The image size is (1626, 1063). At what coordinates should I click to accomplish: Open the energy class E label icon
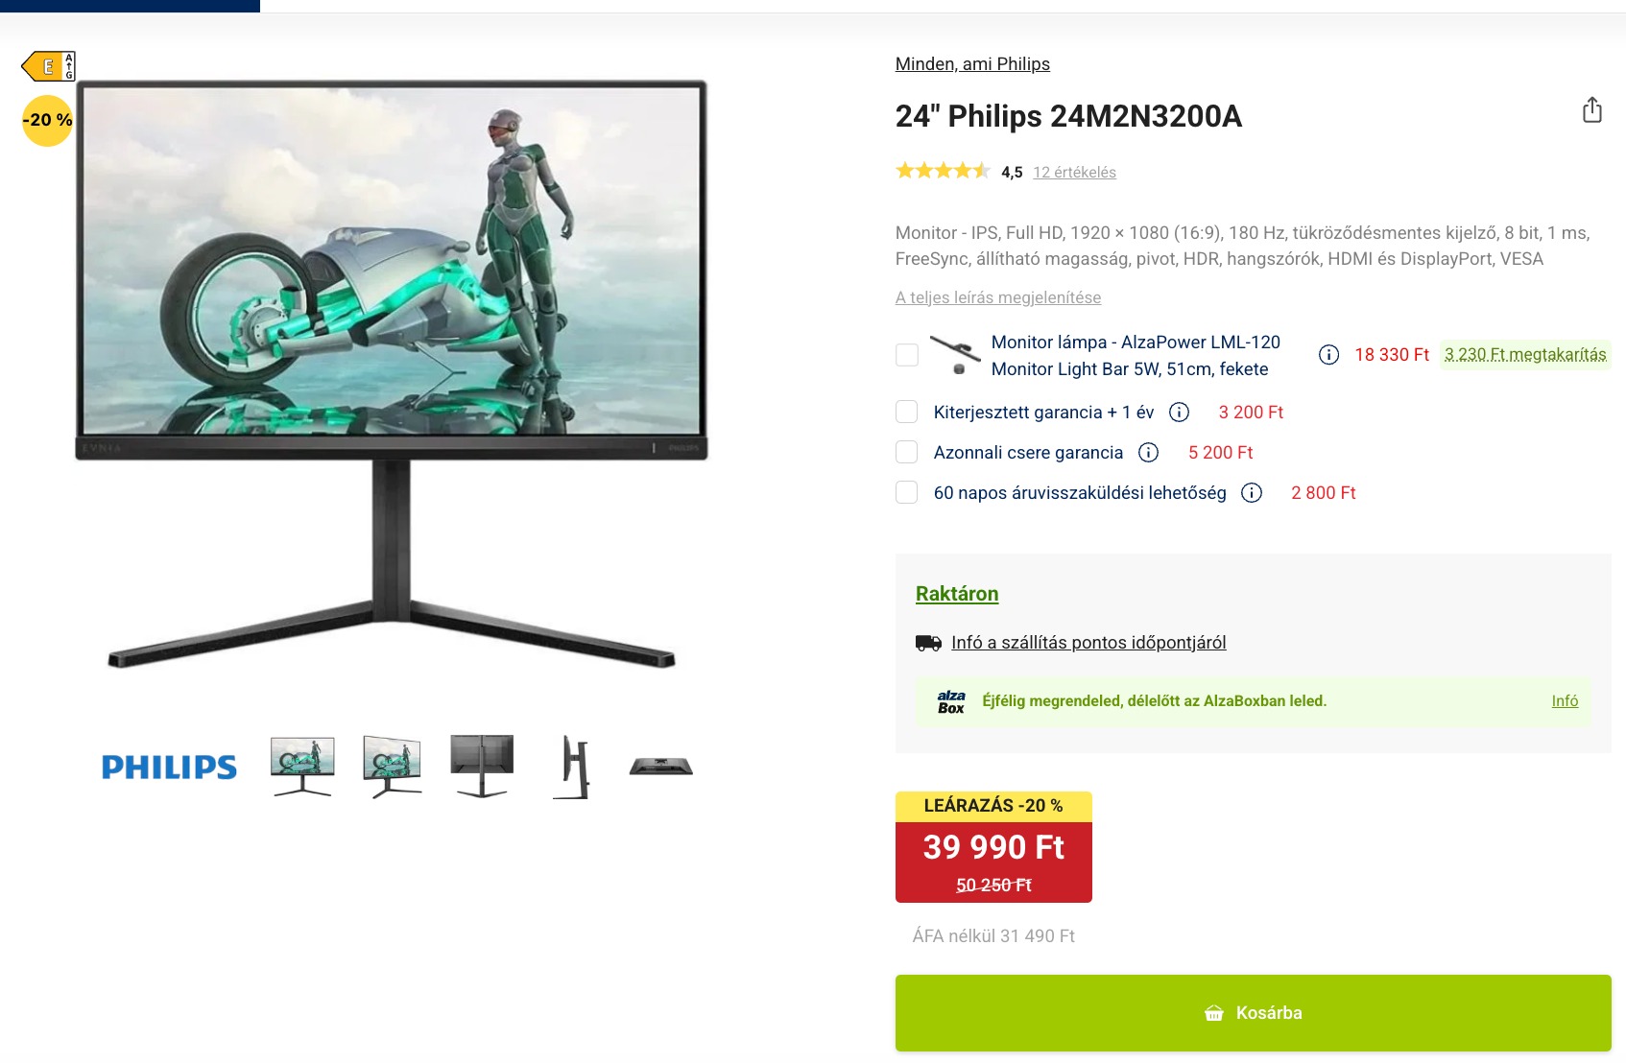tap(49, 66)
